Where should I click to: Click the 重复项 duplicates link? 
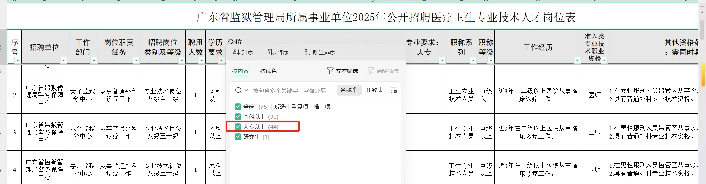click(x=299, y=107)
